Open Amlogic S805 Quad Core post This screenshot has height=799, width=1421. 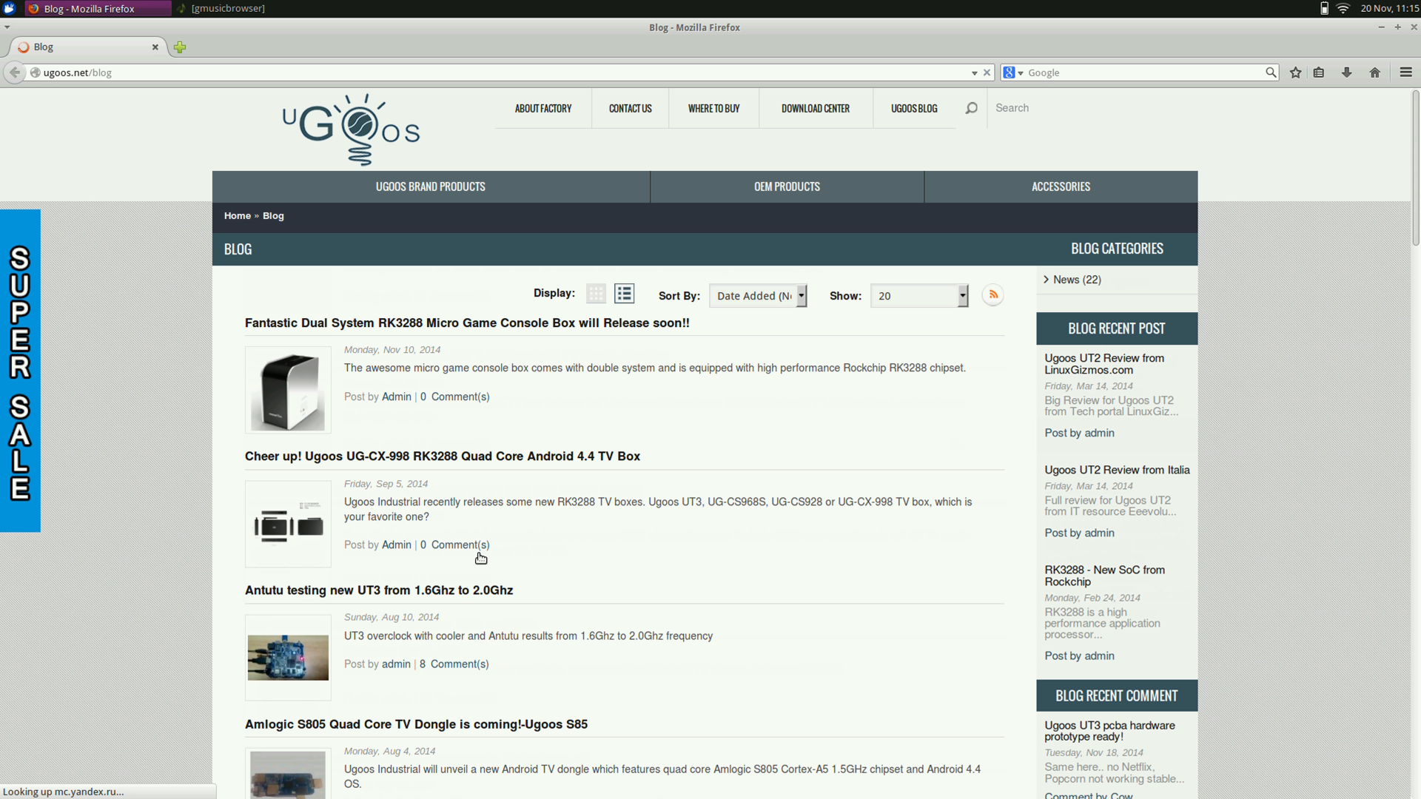click(x=416, y=724)
